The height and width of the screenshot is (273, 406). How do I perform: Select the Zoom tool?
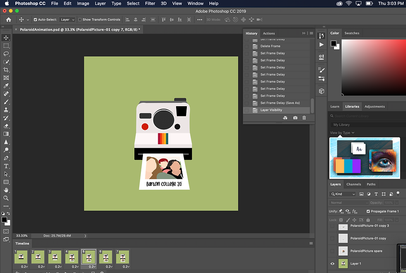pyautogui.click(x=6, y=198)
